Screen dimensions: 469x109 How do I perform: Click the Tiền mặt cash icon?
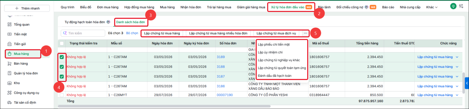pyautogui.click(x=9, y=34)
